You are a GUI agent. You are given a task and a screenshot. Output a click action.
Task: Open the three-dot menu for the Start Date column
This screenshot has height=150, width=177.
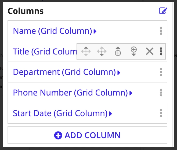tap(161, 113)
